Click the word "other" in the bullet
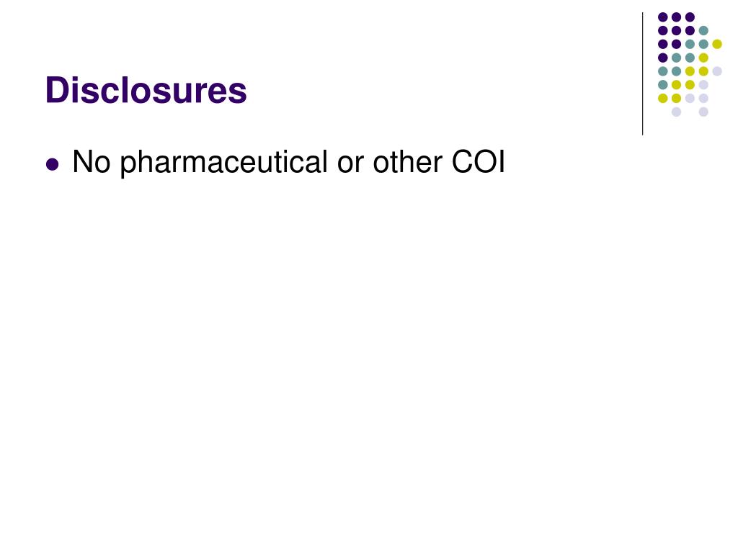Image resolution: width=738 pixels, height=553 pixels. point(408,162)
